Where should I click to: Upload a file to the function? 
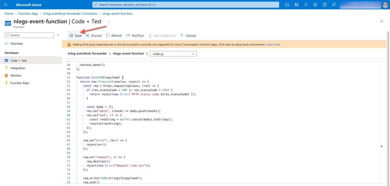pos(188,36)
